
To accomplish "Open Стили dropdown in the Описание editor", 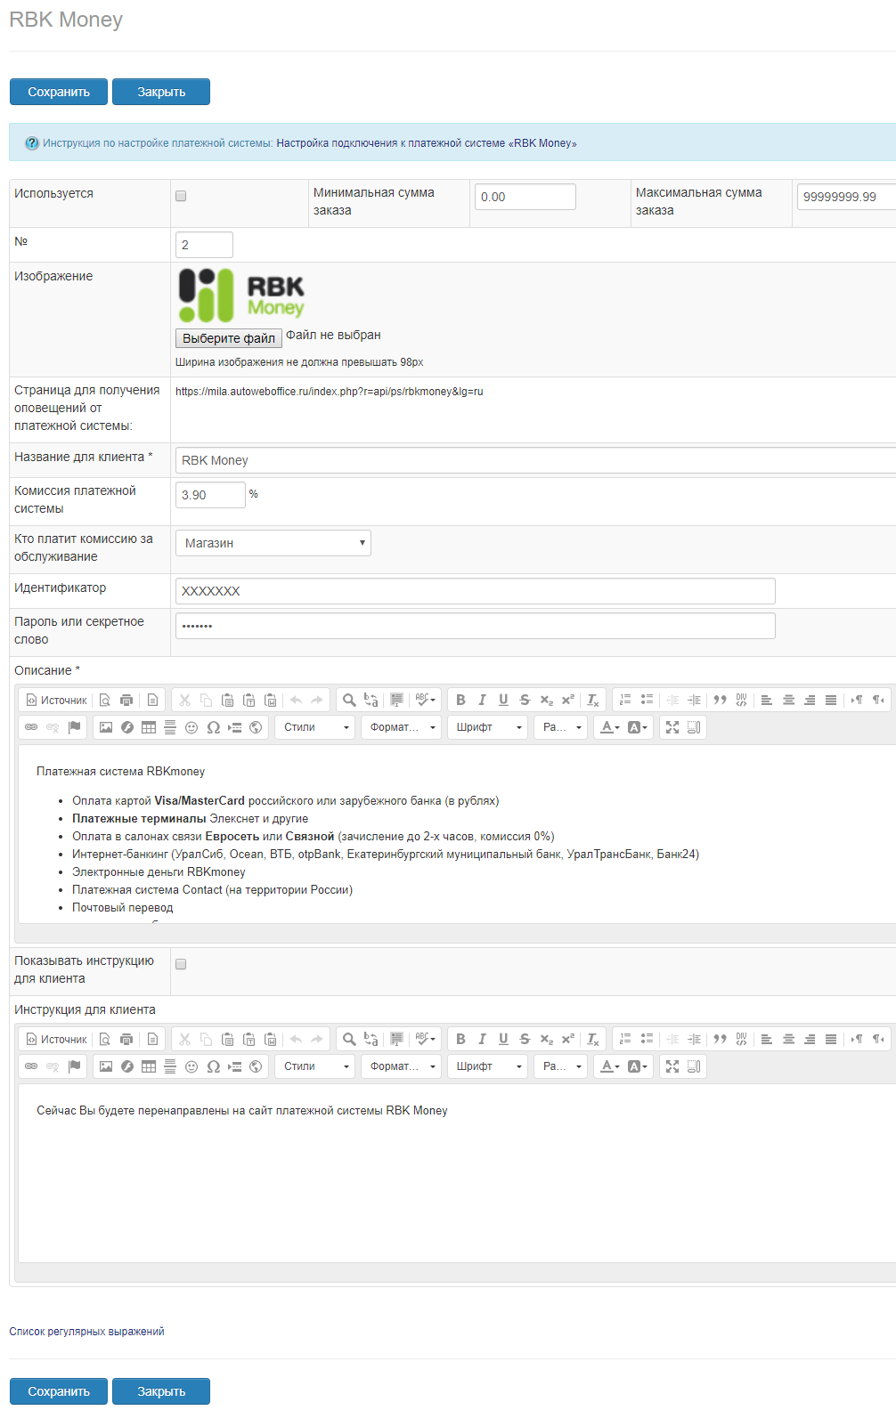I will (x=314, y=727).
